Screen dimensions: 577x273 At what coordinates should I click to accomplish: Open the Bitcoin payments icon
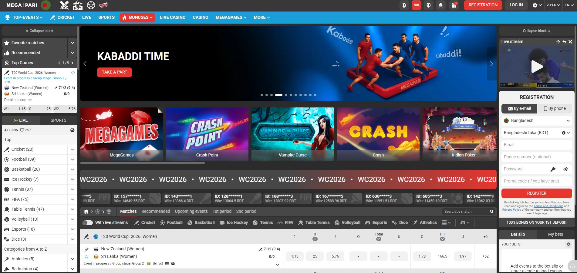[404, 5]
